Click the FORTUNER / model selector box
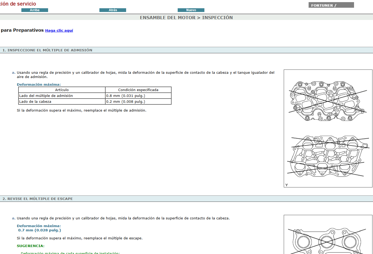Image resolution: width=373 pixels, height=254 pixels. point(331,5)
